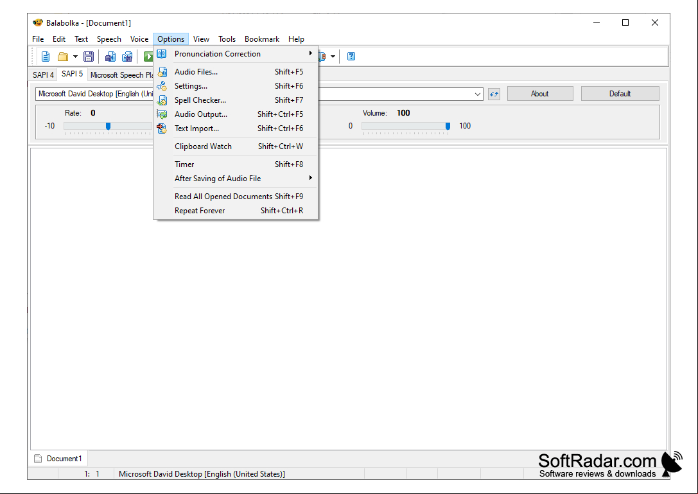698x494 pixels.
Task: Click the New document toolbar icon
Action: pyautogui.click(x=46, y=57)
